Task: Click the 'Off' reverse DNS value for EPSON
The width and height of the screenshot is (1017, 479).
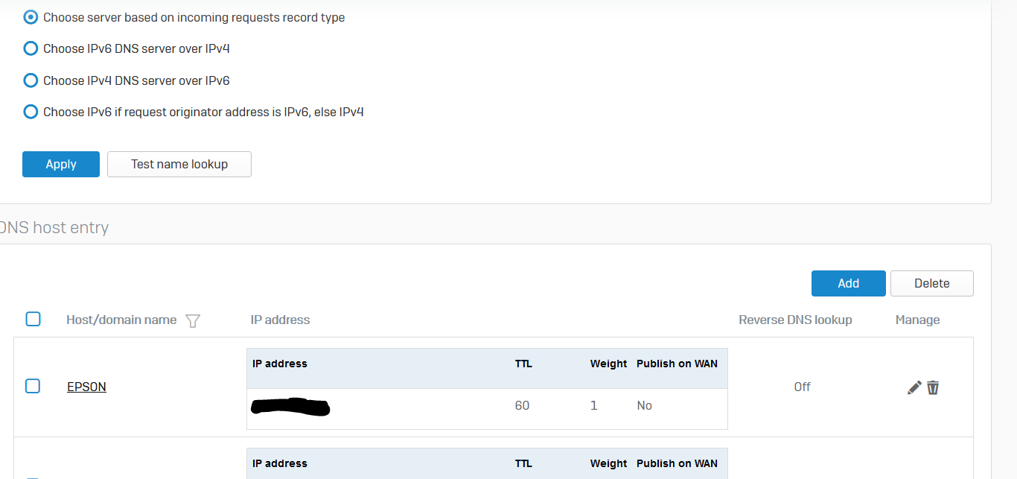Action: pos(802,387)
